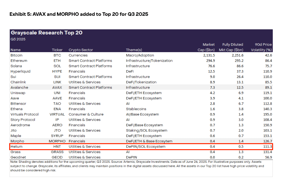Click the 'Ticker' column header
The height and width of the screenshot is (189, 281).
point(57,50)
